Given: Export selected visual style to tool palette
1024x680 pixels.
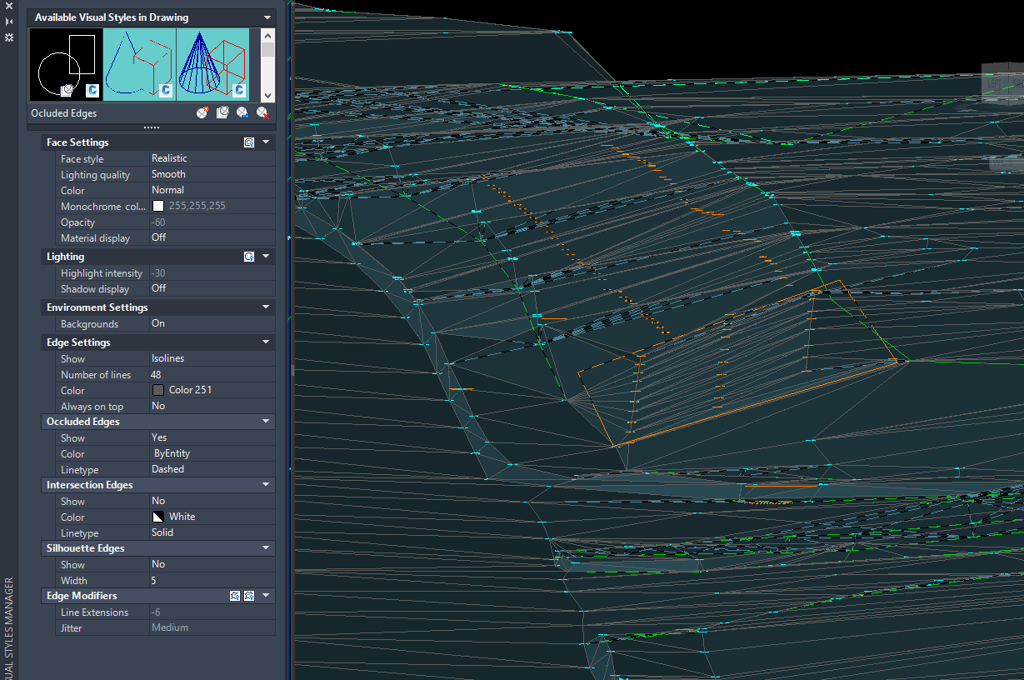Looking at the screenshot, I should pos(243,112).
